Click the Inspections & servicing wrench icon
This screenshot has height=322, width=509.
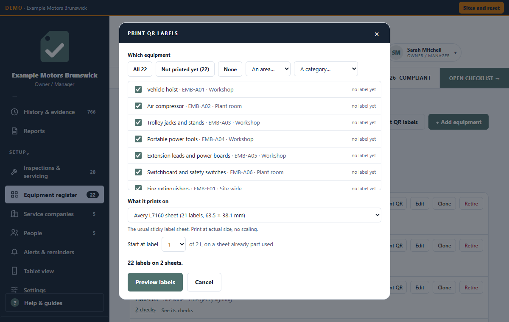pos(14,172)
